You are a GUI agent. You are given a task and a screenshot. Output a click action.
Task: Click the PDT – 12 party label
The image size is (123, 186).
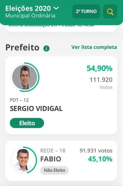19,100
